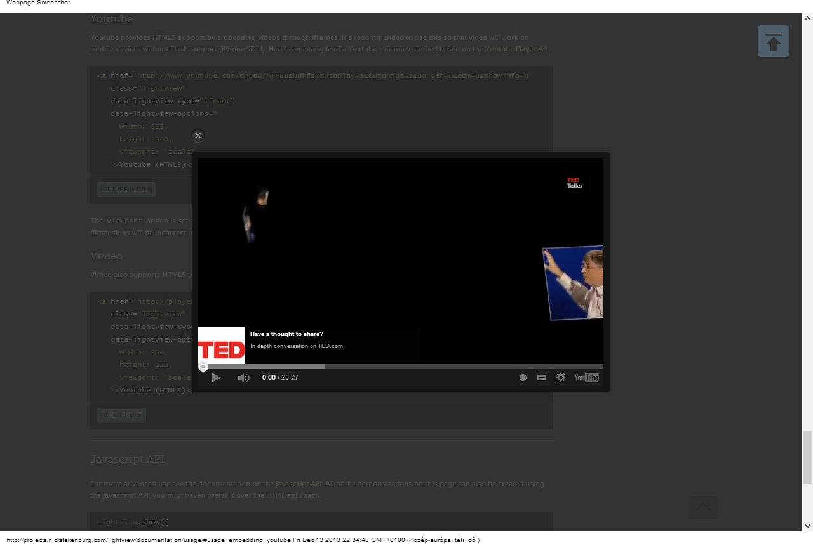This screenshot has width=813, height=544.
Task: Click 'Have a thought to share?' annotation
Action: (x=286, y=334)
